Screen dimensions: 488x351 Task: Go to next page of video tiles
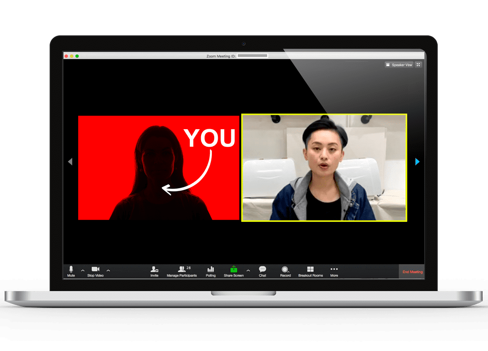click(417, 162)
